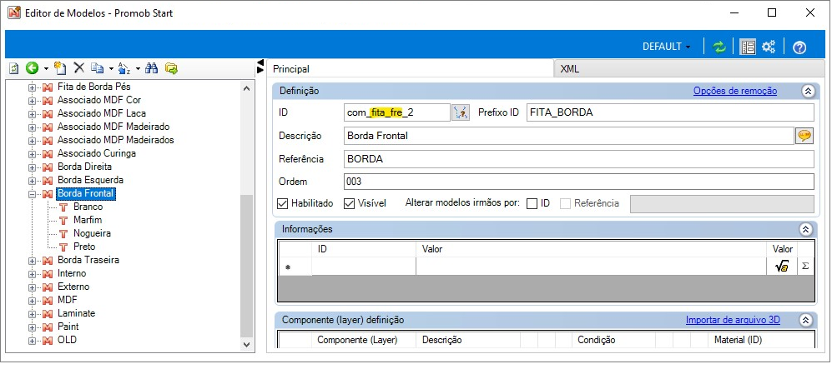Click the Importar de arquivo 3D link
Viewport: 837px width, 379px height.
point(733,321)
